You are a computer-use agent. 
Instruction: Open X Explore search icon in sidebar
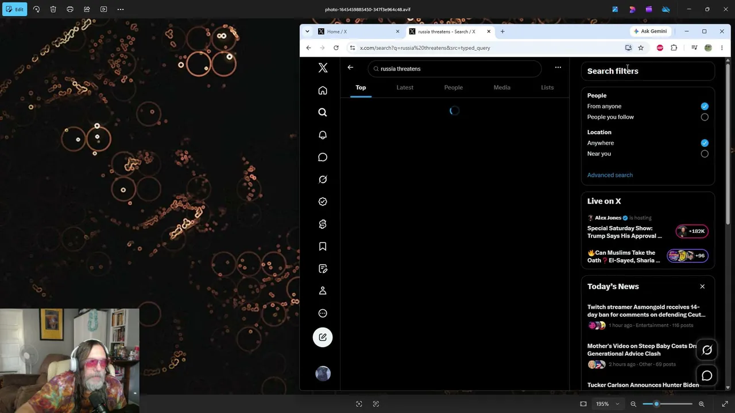tap(323, 112)
